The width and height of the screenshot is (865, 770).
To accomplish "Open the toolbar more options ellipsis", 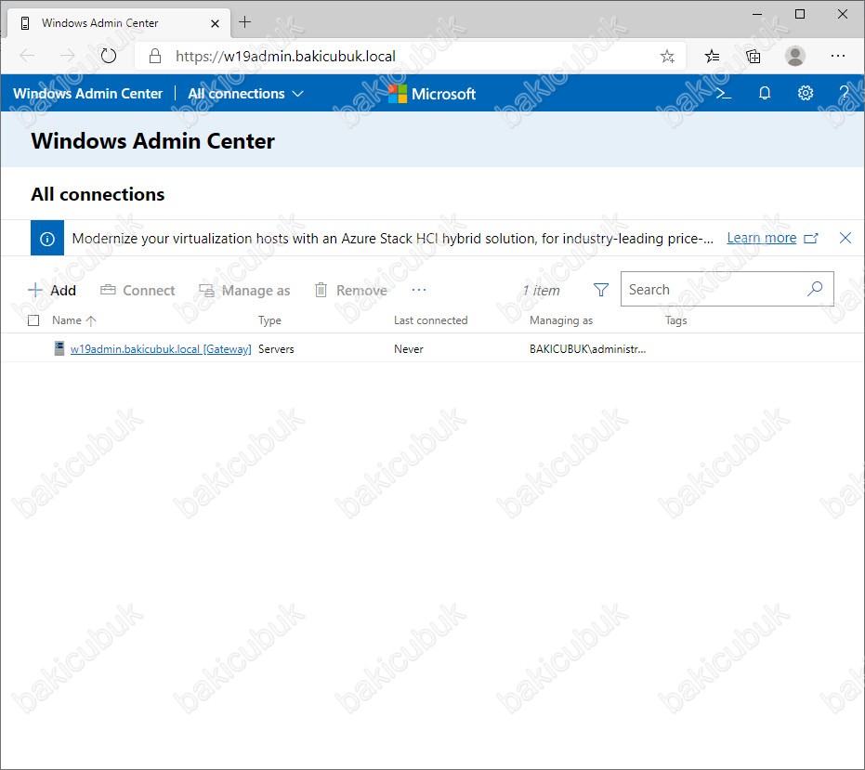I will (x=419, y=290).
